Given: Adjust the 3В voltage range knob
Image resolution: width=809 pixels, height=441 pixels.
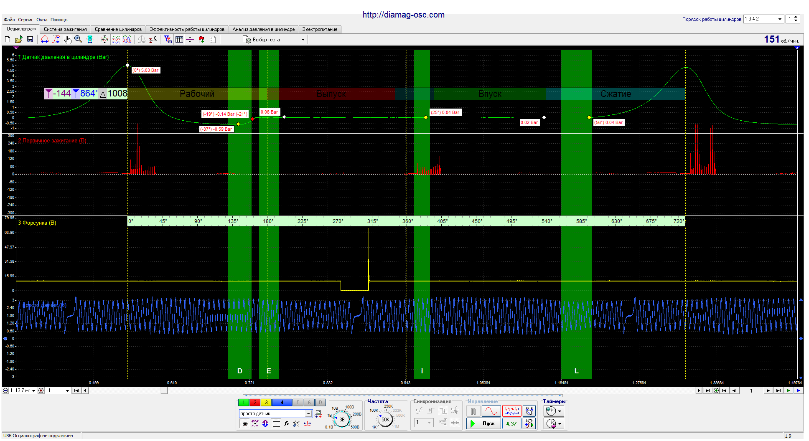Looking at the screenshot, I should 342,419.
